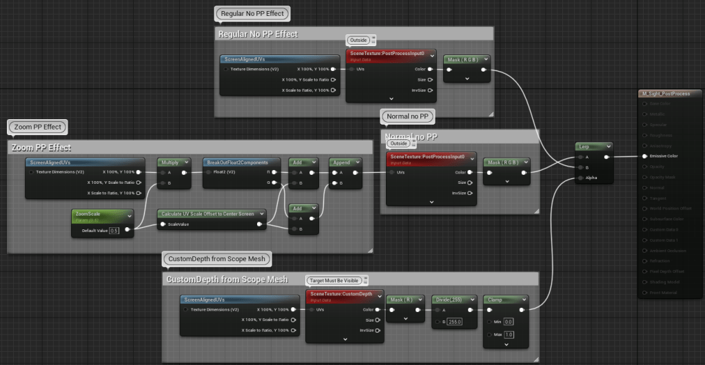Click the Append node's B input pin
The width and height of the screenshot is (705, 365).
click(x=334, y=183)
